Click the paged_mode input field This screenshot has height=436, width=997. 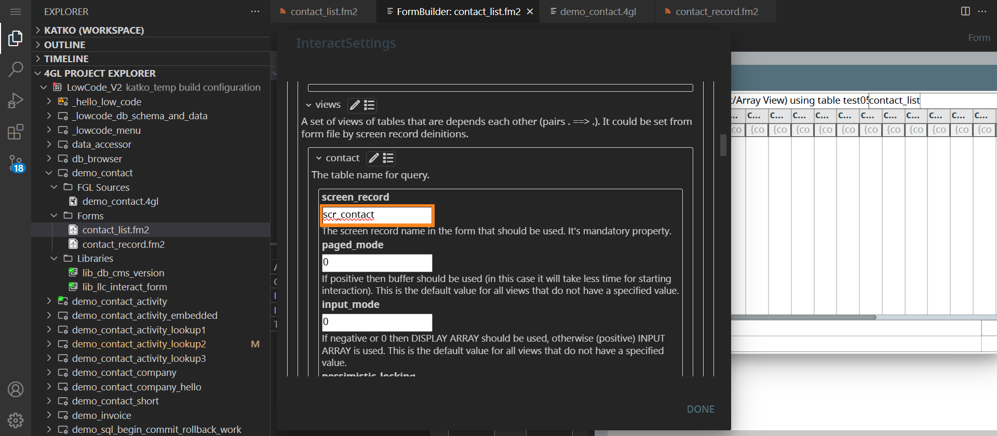377,262
